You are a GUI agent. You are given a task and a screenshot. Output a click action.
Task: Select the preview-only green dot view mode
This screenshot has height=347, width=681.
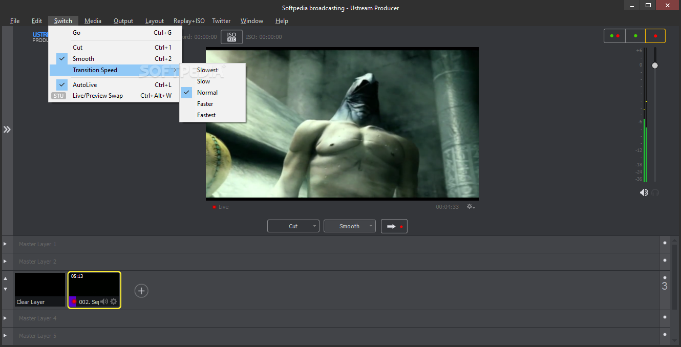[635, 36]
